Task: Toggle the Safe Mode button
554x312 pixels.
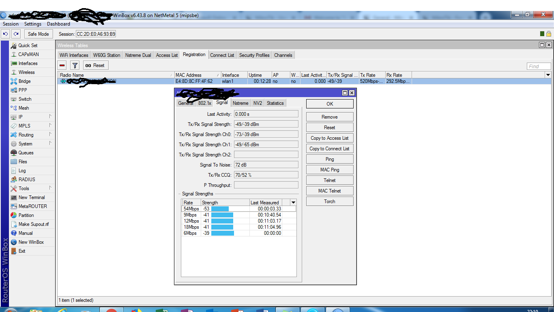Action: click(x=38, y=34)
